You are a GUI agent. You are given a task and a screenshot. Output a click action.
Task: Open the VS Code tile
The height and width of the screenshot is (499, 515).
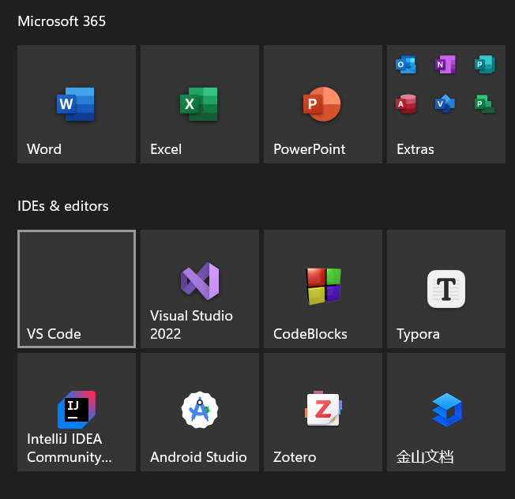77,289
